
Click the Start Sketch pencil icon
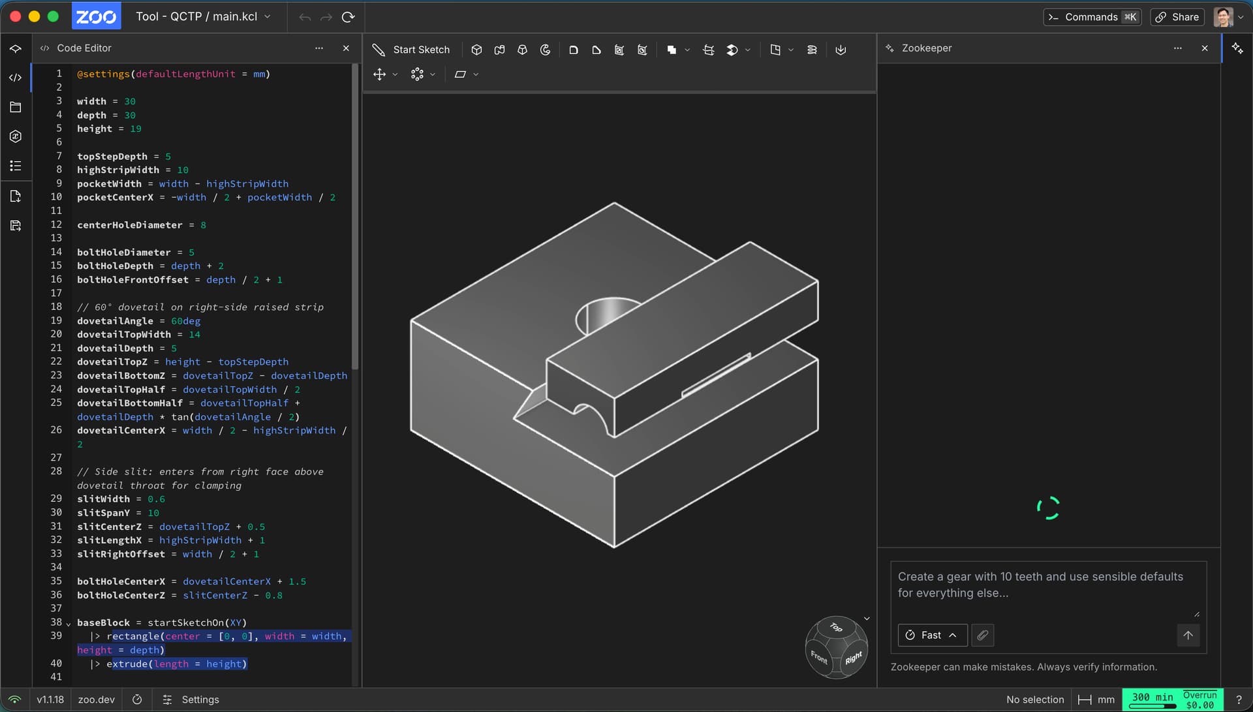point(379,50)
